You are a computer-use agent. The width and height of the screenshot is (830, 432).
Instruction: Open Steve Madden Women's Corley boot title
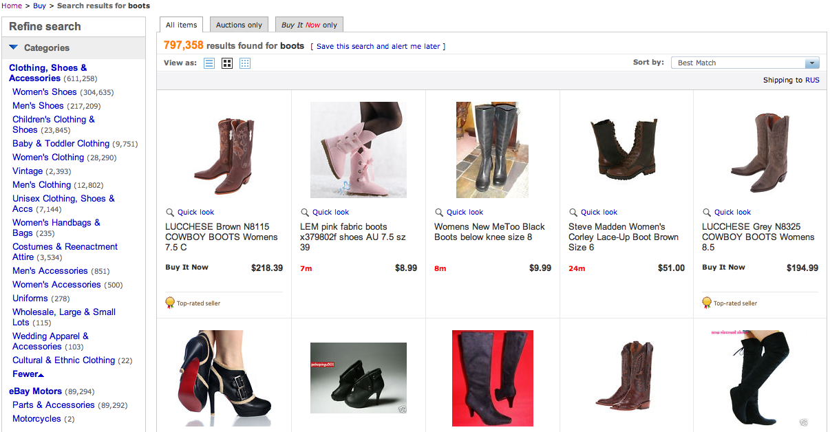point(624,237)
